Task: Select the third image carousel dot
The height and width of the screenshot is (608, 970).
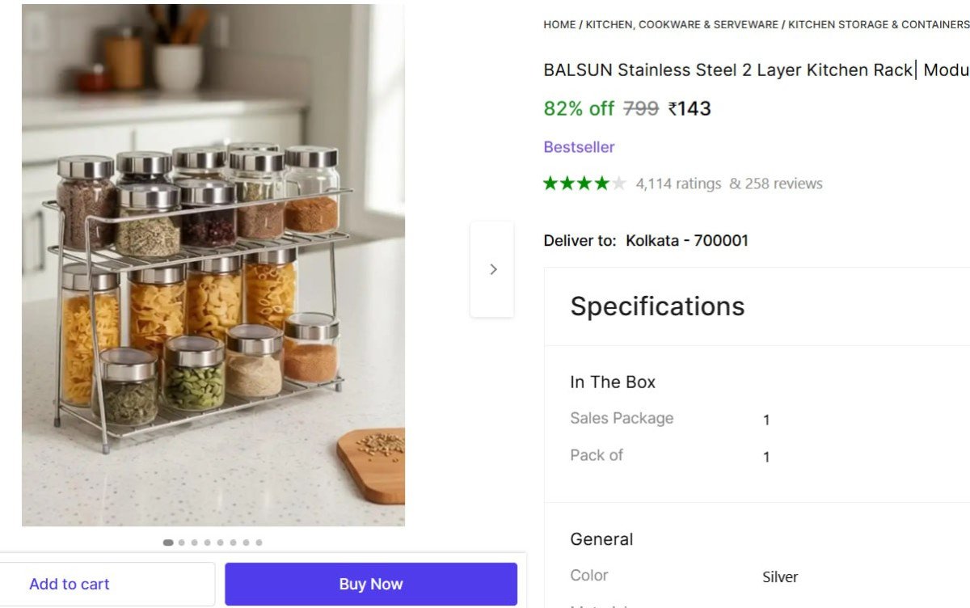Action: (x=195, y=543)
